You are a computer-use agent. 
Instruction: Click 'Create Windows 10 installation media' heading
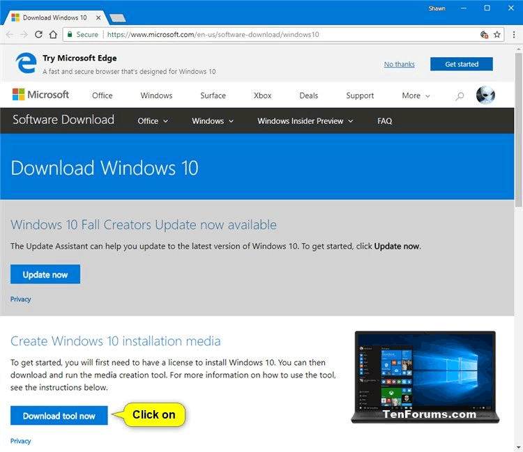115,341
